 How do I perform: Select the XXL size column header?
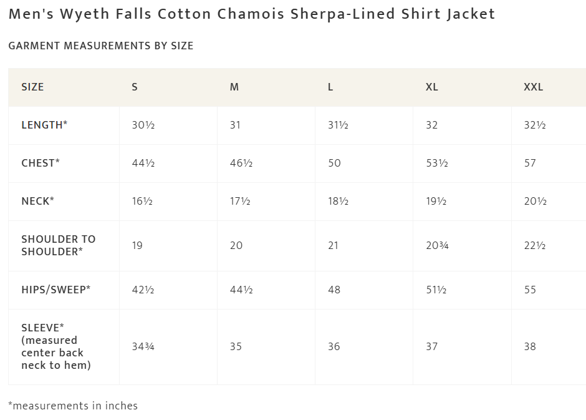(534, 87)
